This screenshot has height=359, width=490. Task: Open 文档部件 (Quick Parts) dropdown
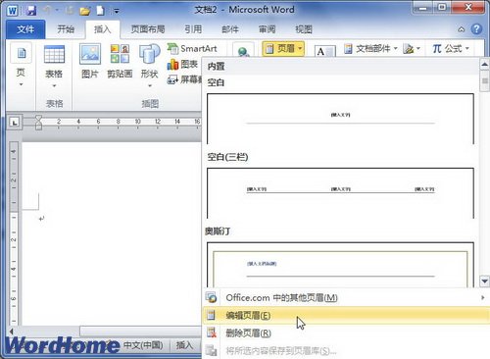coord(371,49)
